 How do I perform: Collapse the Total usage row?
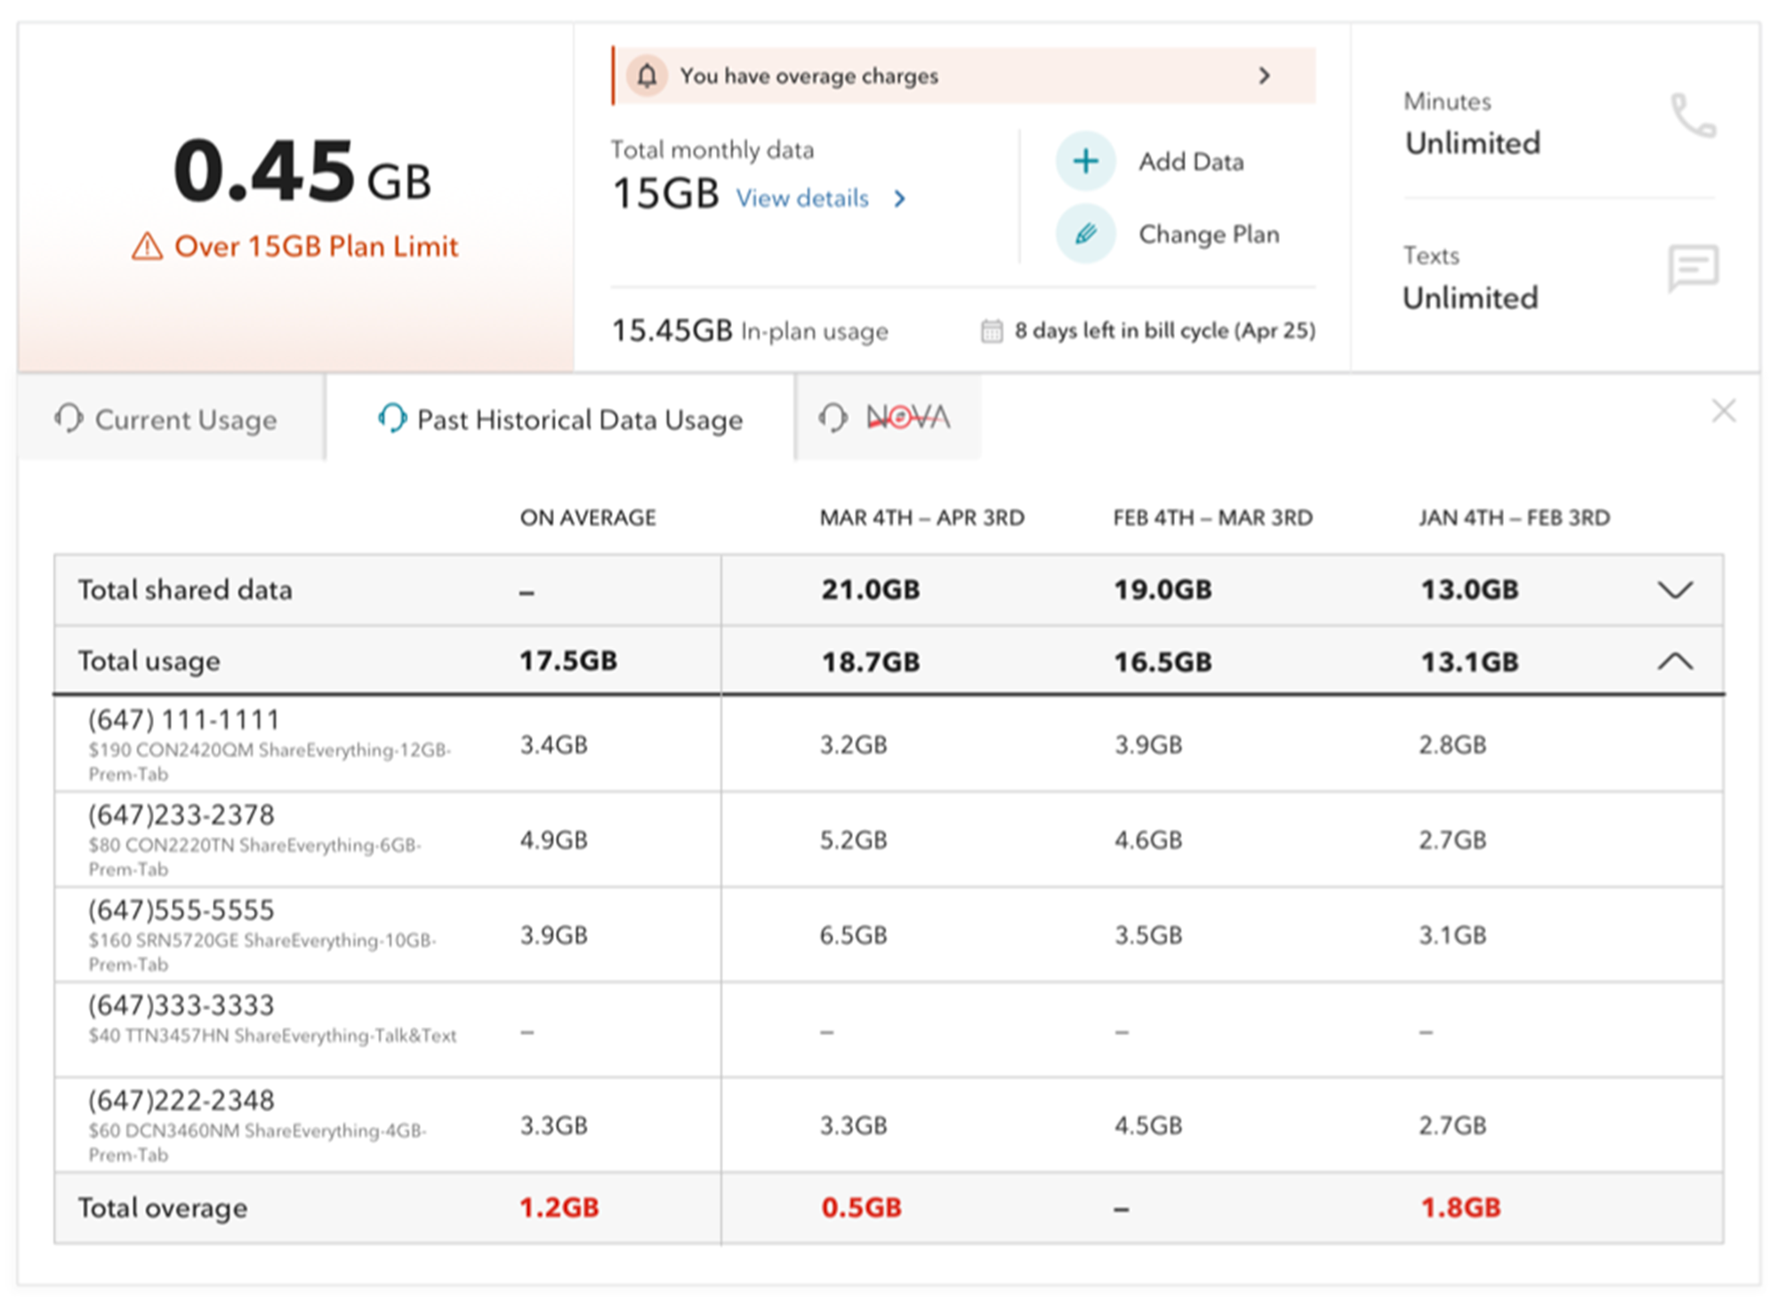click(x=1674, y=661)
